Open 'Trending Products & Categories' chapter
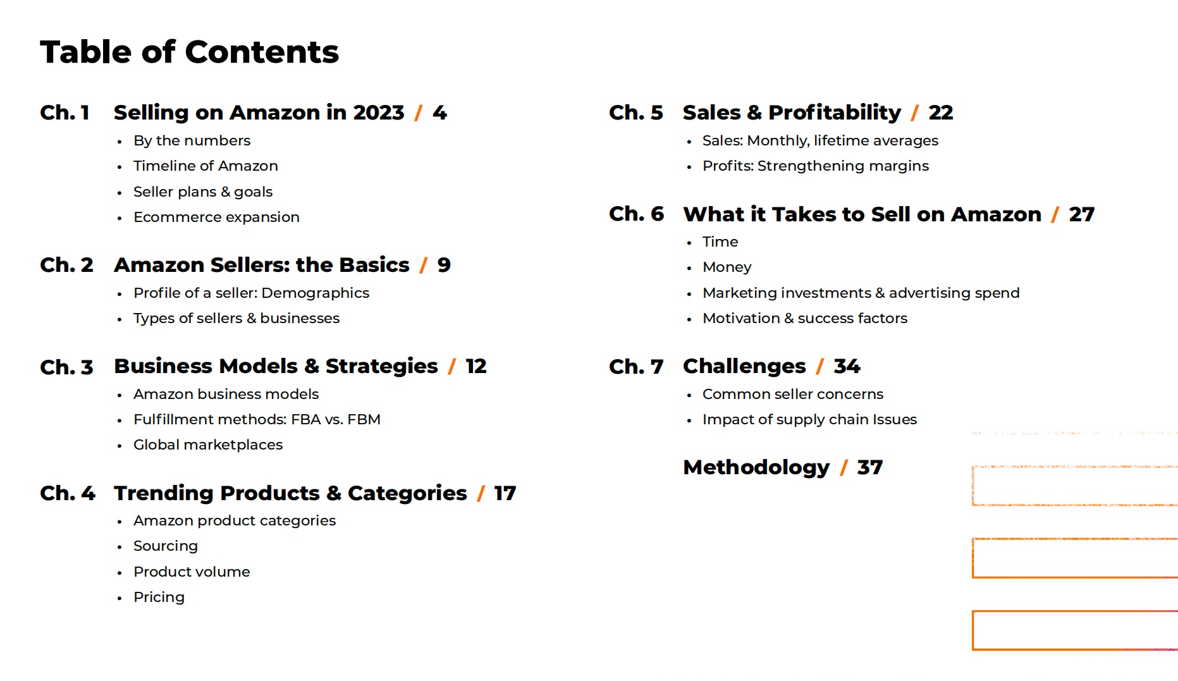This screenshot has height=681, width=1178. pos(290,493)
